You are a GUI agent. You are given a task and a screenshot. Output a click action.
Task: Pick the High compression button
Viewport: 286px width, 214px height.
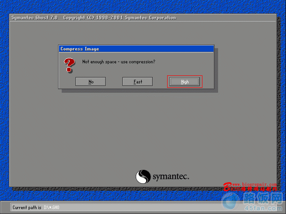(185, 82)
